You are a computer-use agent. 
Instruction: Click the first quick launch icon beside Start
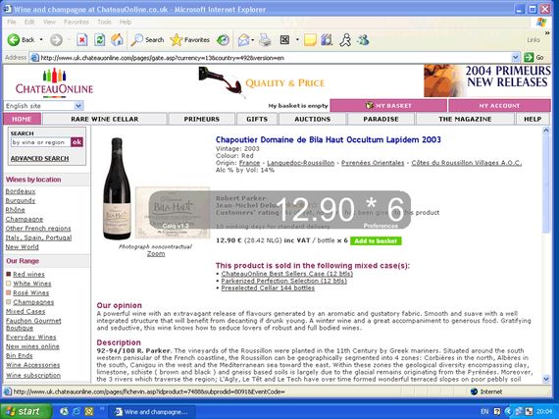pos(64,411)
